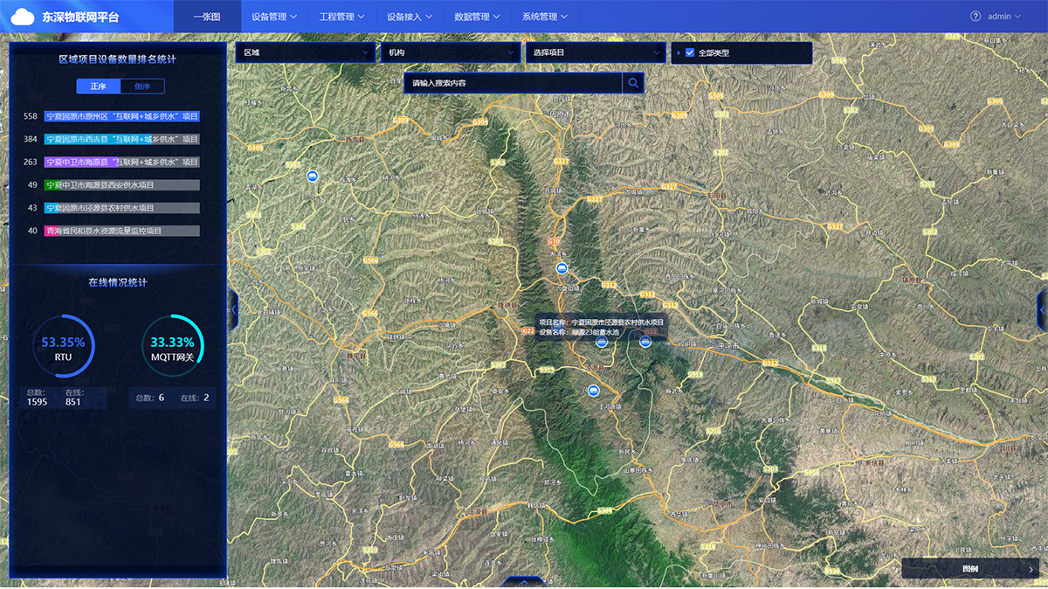The height and width of the screenshot is (589, 1048).
Task: Open the 图例 legend panel
Action: tap(970, 569)
